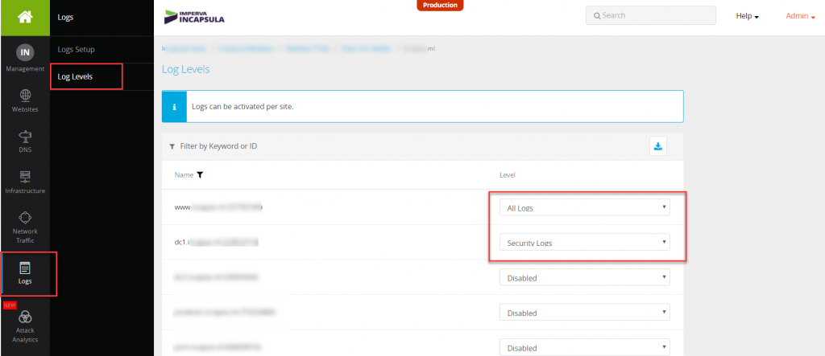Open Websites globe icon in sidebar
The width and height of the screenshot is (825, 356).
click(24, 100)
